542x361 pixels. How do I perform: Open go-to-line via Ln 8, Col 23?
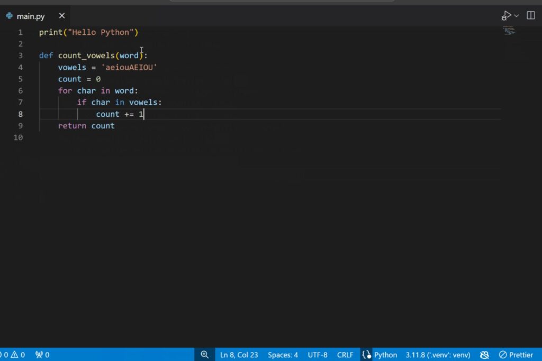239,355
